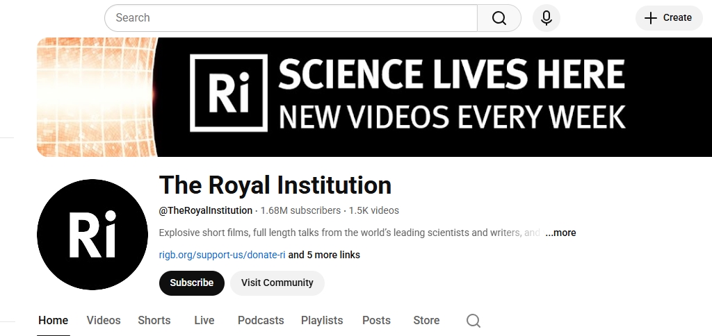Image resolution: width=712 pixels, height=336 pixels.
Task: Click the '1.5K videos' count text
Action: pyautogui.click(x=373, y=210)
